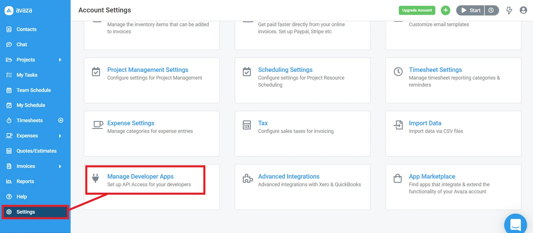Image resolution: width=533 pixels, height=233 pixels.
Task: Open the live chat support widget
Action: [516, 224]
